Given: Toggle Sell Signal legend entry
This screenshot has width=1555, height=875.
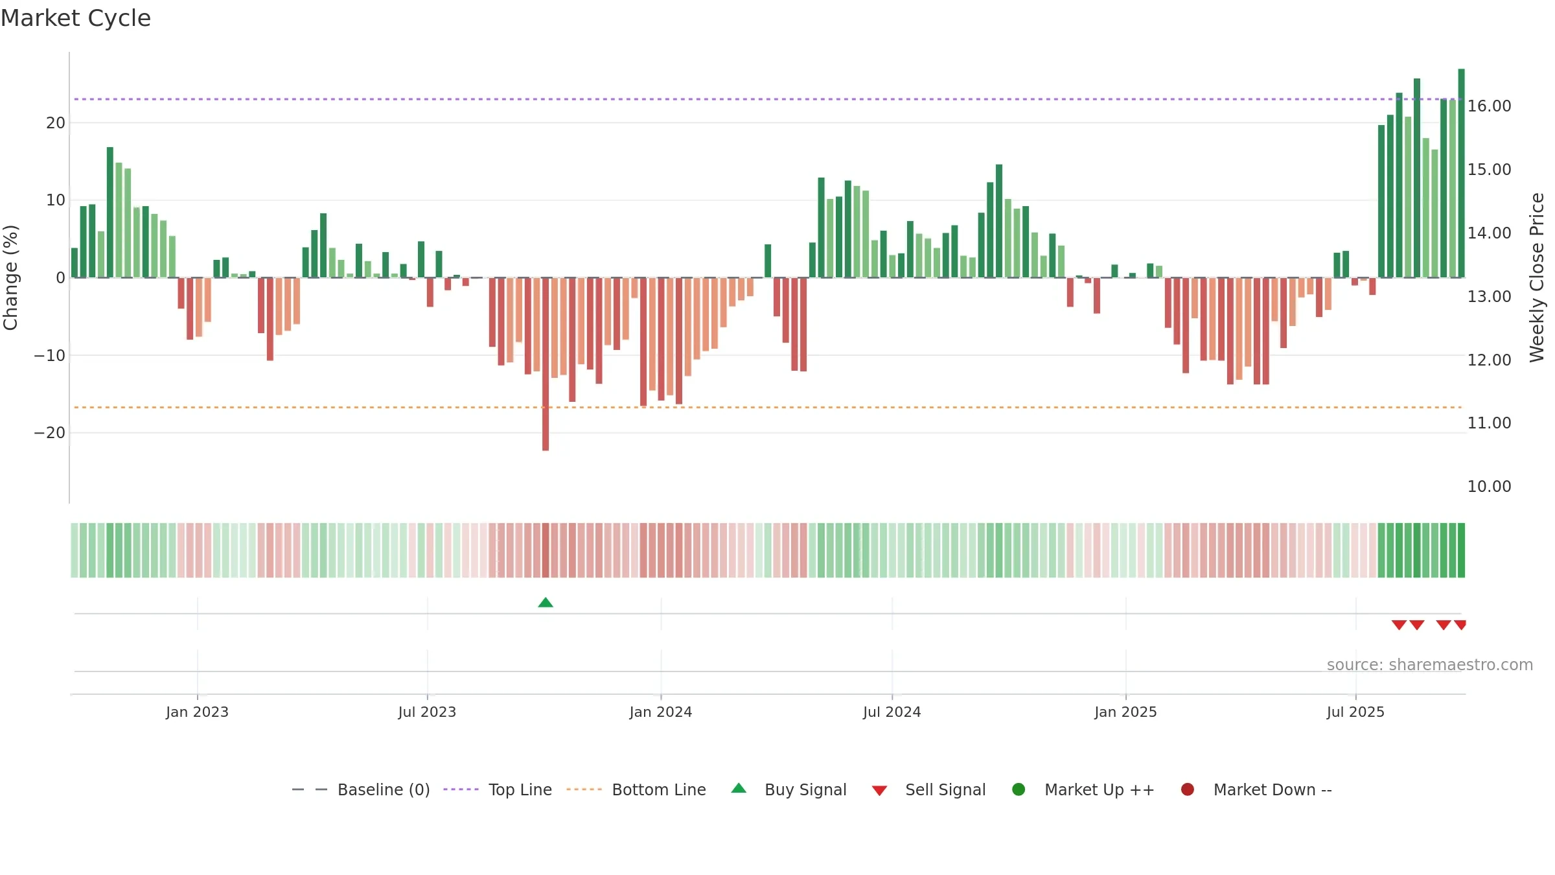Looking at the screenshot, I should [x=928, y=789].
